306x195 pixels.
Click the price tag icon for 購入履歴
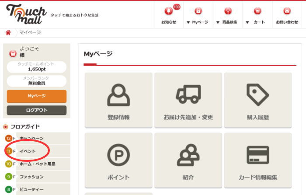pos(258,95)
